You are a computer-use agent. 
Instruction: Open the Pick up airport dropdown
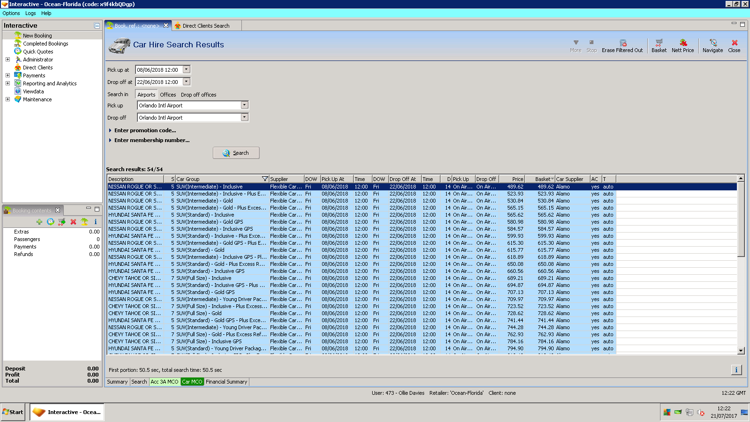click(x=244, y=105)
